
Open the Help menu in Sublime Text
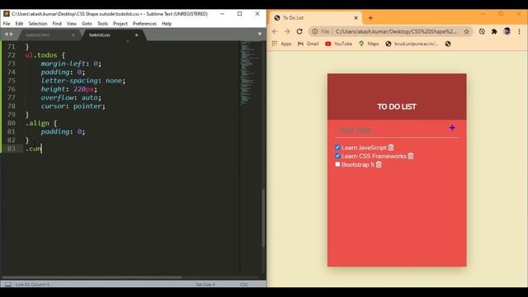pyautogui.click(x=167, y=24)
